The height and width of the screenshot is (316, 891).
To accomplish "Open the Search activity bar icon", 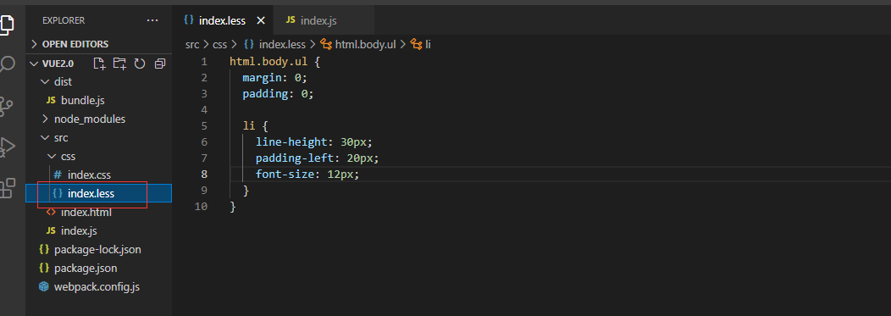I will (x=6, y=64).
